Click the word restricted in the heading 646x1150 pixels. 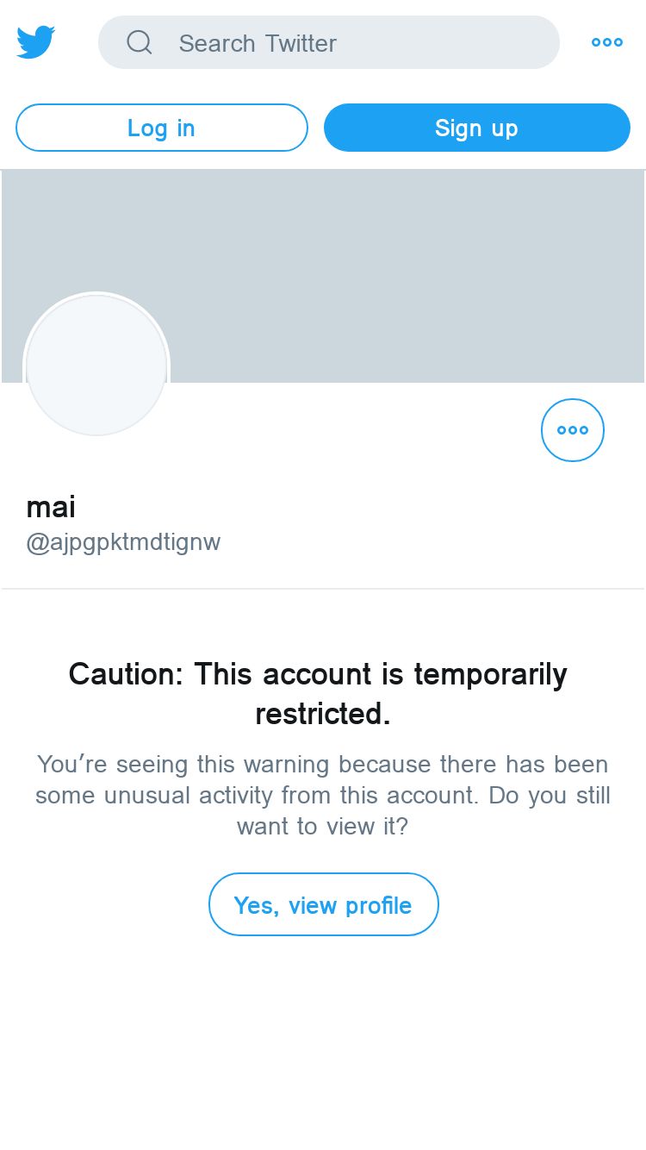[x=323, y=714]
